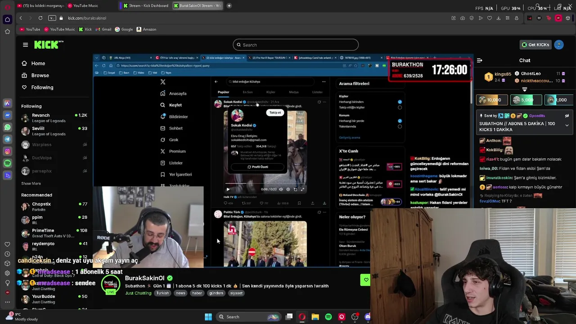Expand the chat leaderboard arrow

pyautogui.click(x=524, y=90)
